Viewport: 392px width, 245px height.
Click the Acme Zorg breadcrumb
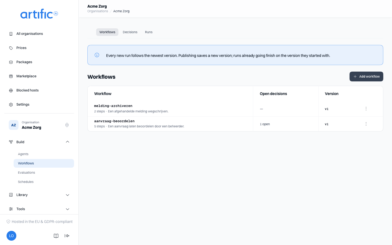tap(121, 11)
